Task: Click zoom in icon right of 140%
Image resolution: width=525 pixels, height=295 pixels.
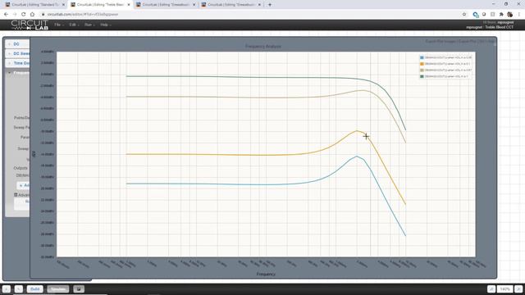Action: click(518, 289)
